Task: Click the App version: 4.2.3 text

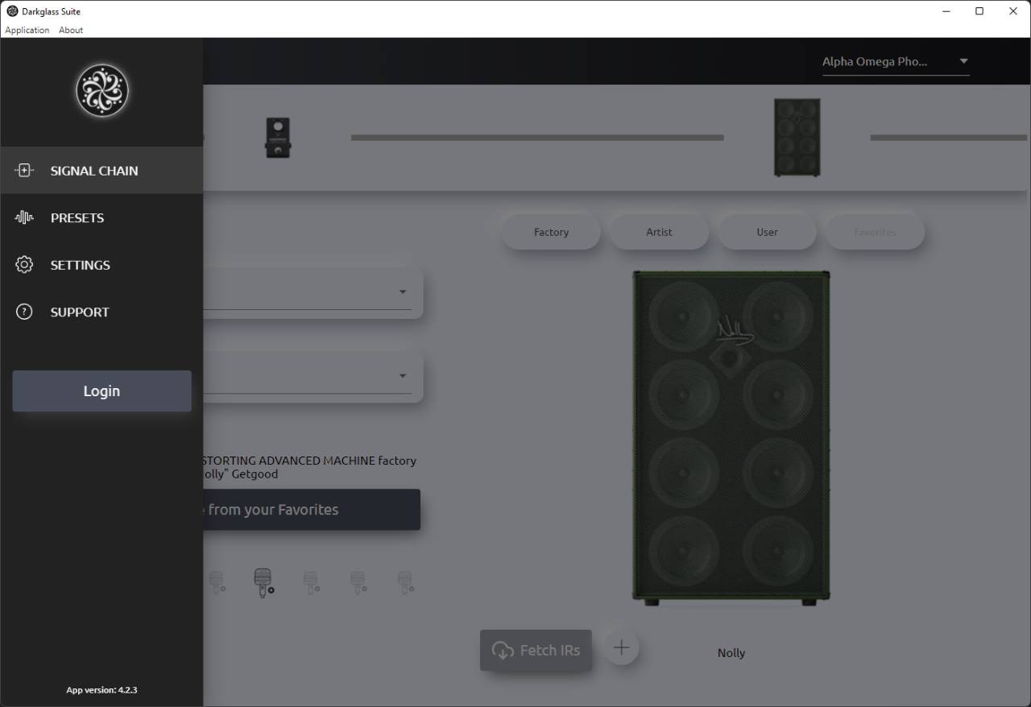Action: pos(101,690)
